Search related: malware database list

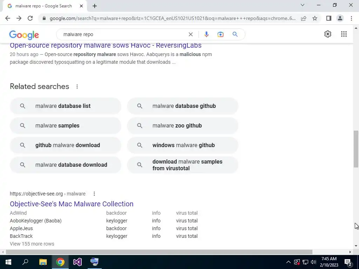coord(66,106)
